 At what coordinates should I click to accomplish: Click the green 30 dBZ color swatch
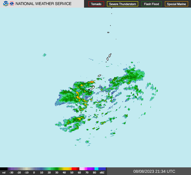point(57,169)
